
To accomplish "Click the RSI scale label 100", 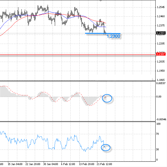I will click(158, 124).
